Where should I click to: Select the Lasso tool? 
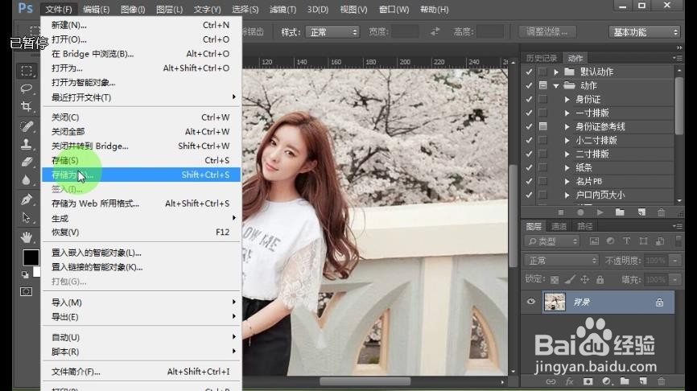(x=27, y=88)
